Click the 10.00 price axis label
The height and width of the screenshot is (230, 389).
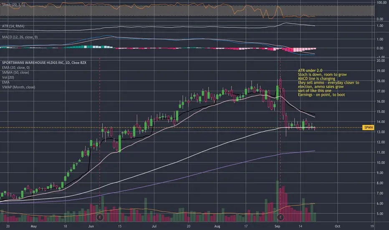click(x=381, y=163)
